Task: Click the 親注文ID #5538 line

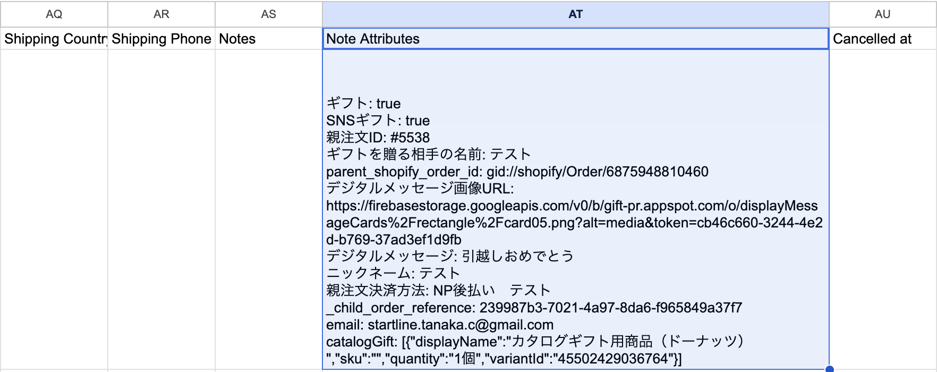Action: [378, 138]
